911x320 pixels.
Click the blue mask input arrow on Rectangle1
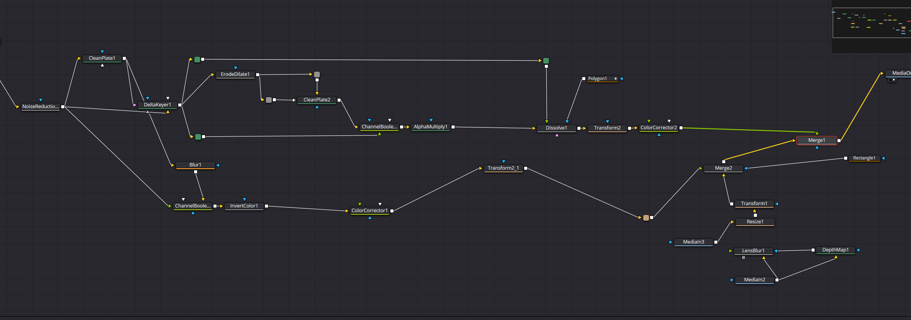(x=883, y=158)
